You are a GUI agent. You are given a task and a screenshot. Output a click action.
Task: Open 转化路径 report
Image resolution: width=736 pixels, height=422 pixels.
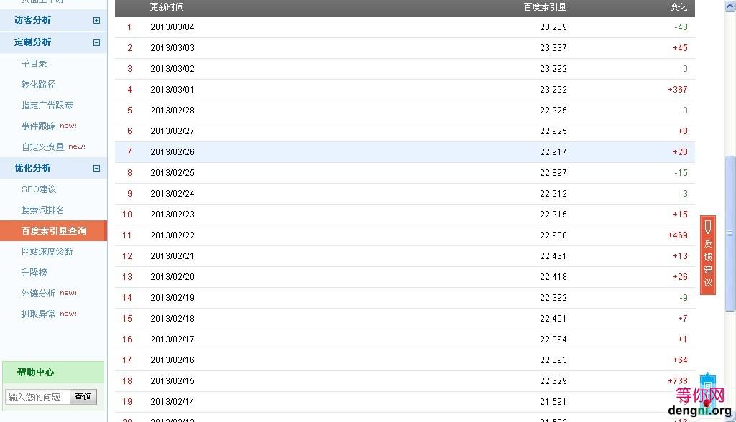click(39, 85)
